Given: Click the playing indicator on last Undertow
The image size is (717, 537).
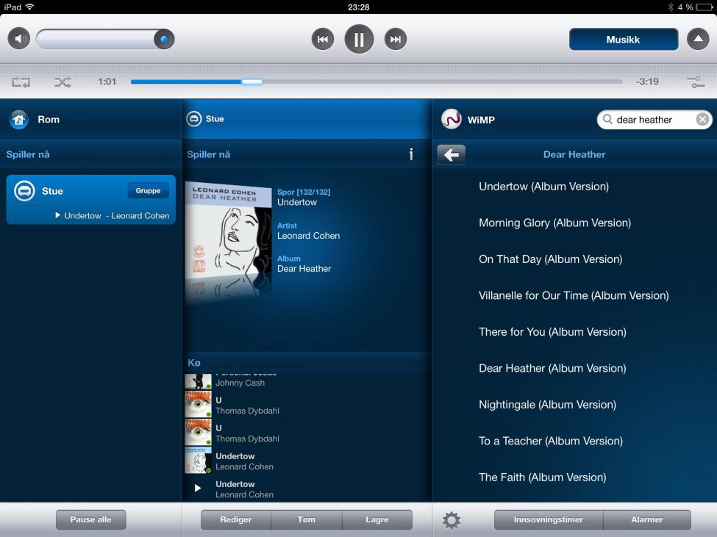Looking at the screenshot, I should [x=198, y=488].
